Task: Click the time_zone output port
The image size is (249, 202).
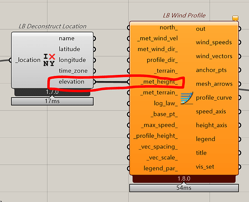Action: (x=94, y=71)
